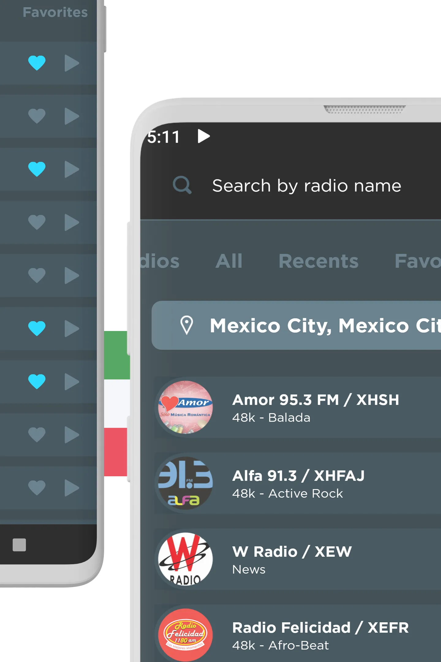Click the magnifying glass search icon
This screenshot has width=441, height=662.
click(x=182, y=185)
